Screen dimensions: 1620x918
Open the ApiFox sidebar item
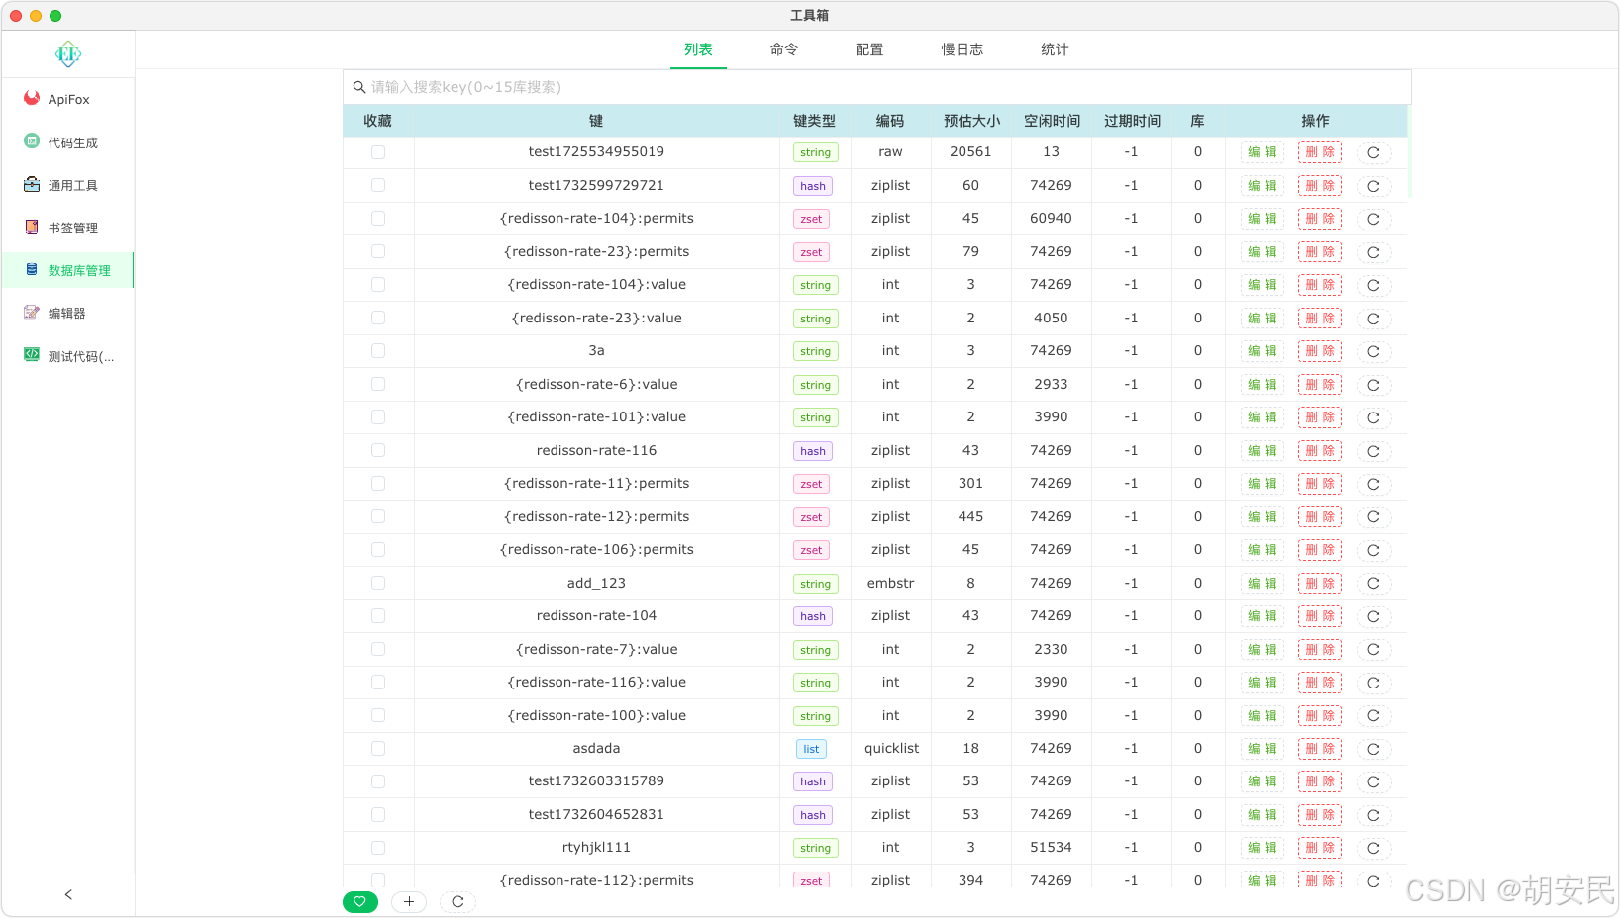coord(67,99)
